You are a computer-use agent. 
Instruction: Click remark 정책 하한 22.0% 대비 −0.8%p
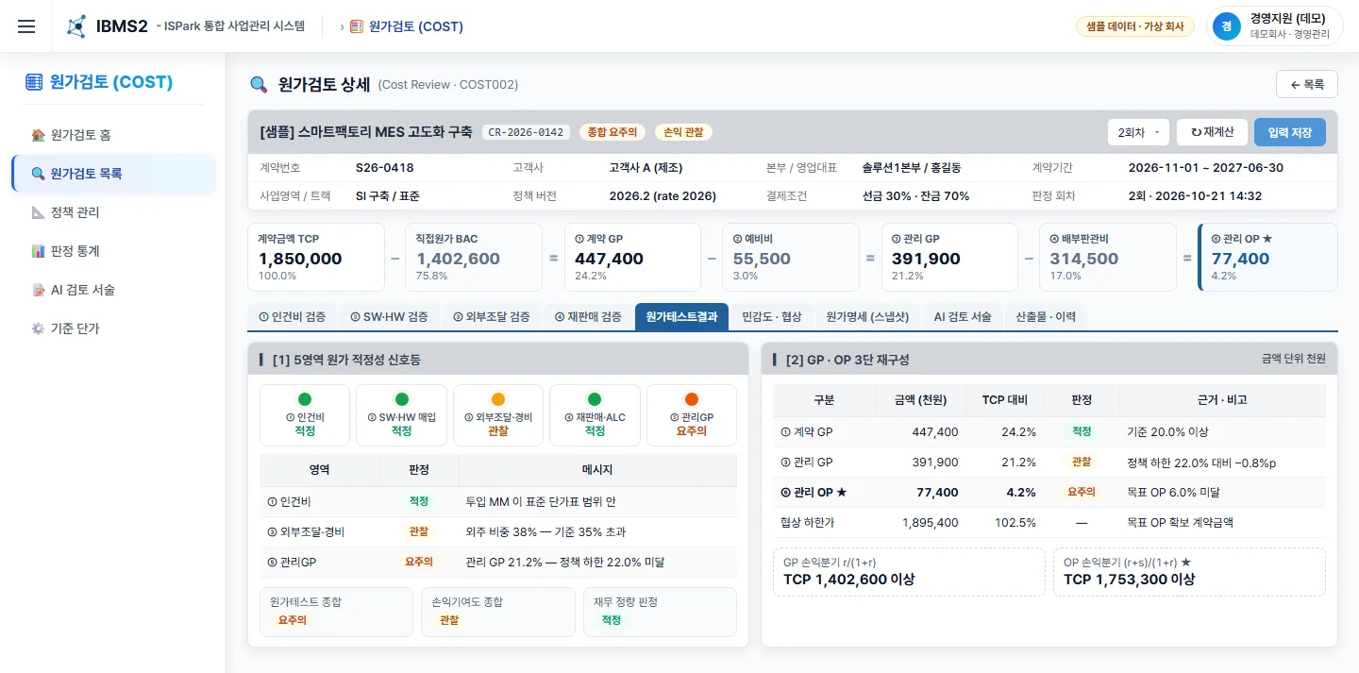tap(1201, 462)
